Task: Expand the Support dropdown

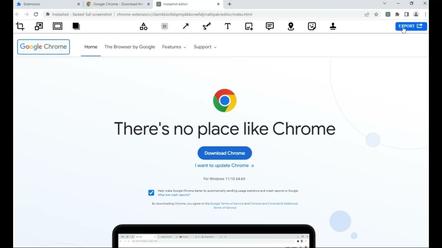Action: (205, 47)
